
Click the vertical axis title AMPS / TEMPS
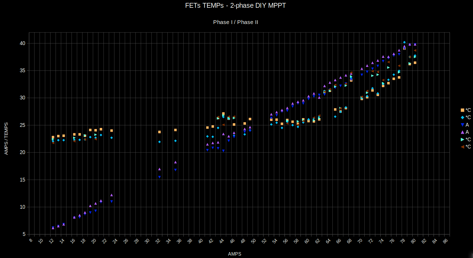(x=6, y=139)
